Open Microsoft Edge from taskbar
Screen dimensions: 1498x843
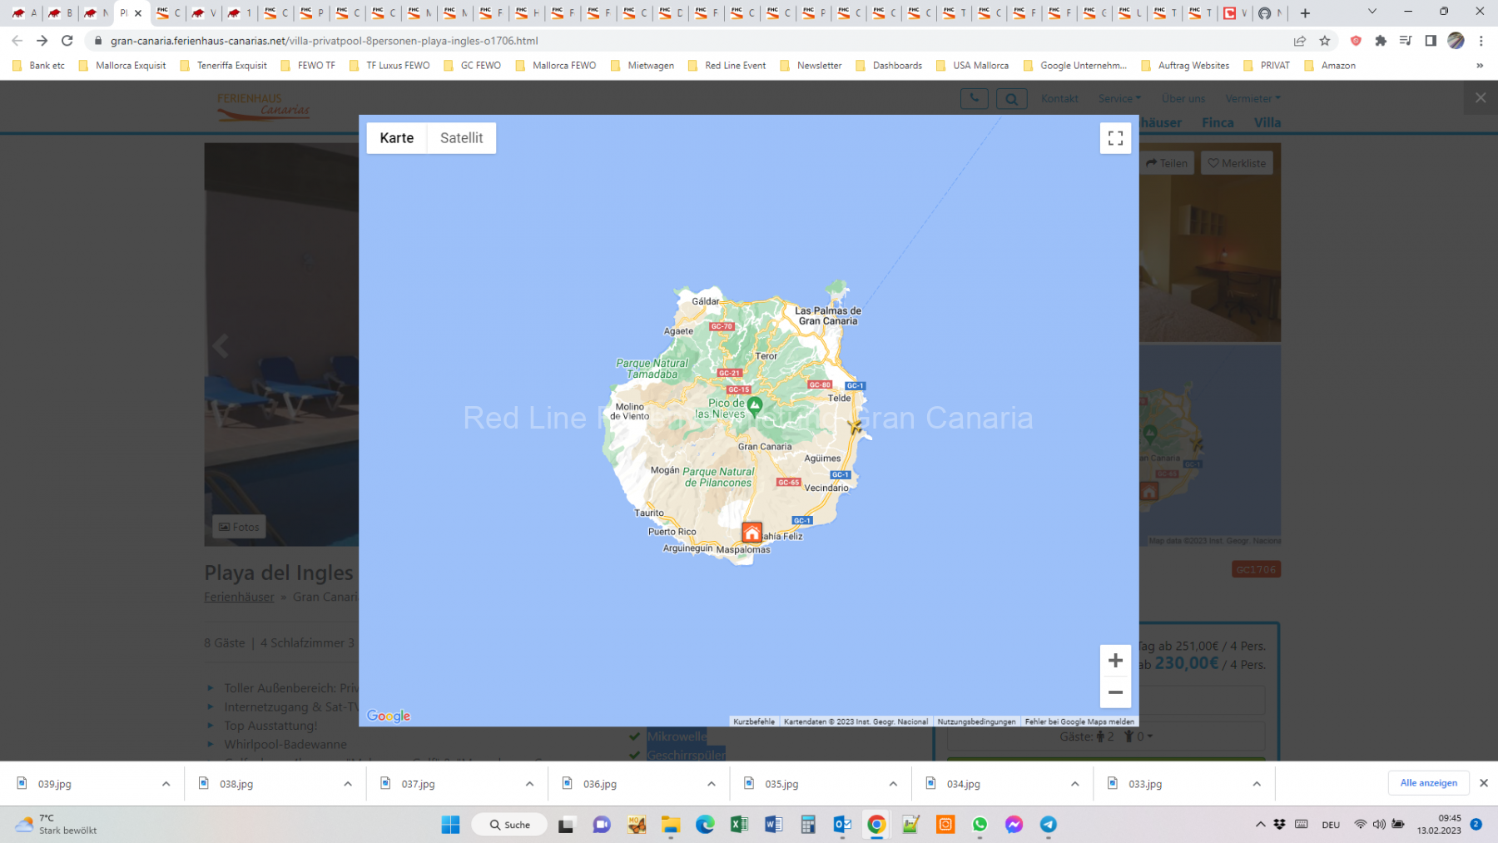pos(705,825)
